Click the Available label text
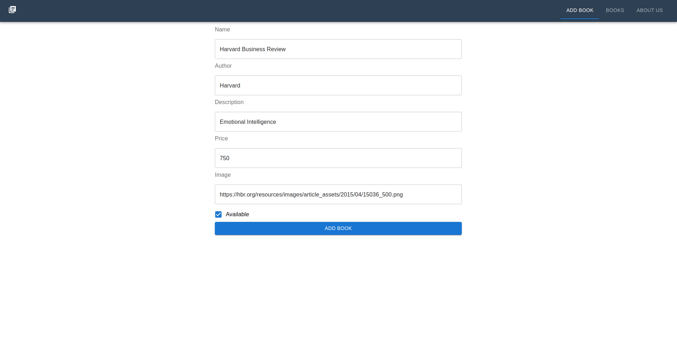 (237, 214)
